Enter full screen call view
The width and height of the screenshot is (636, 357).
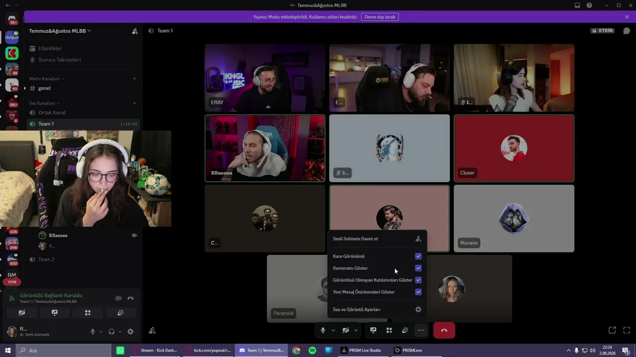pos(627,330)
